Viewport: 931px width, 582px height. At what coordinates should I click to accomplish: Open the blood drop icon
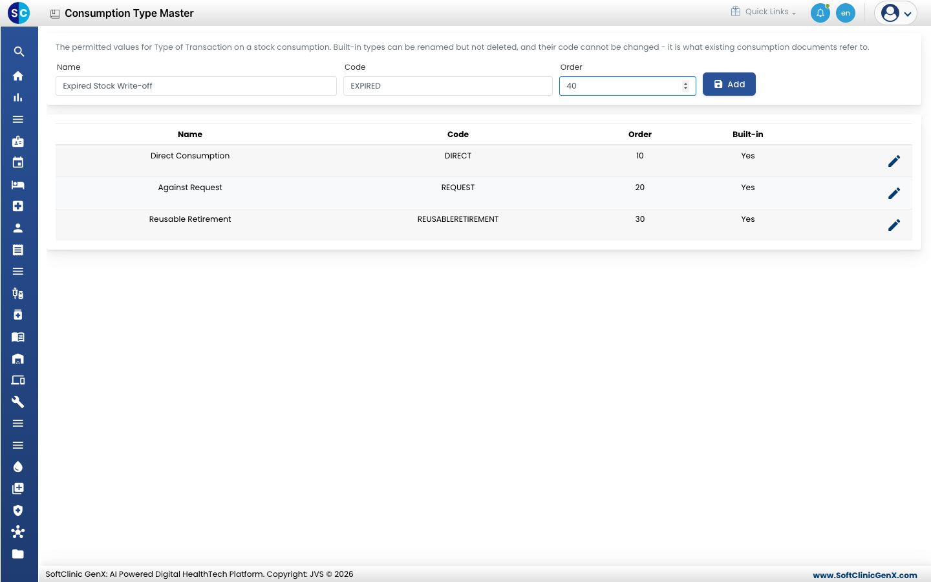18,467
